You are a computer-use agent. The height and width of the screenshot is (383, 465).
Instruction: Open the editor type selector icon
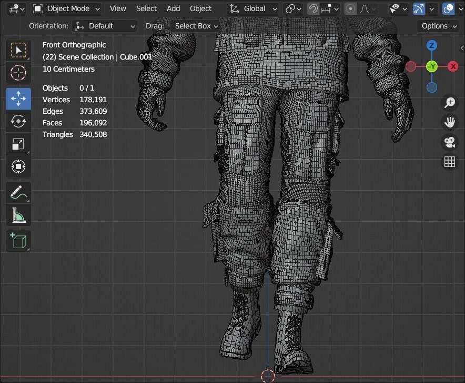16,8
